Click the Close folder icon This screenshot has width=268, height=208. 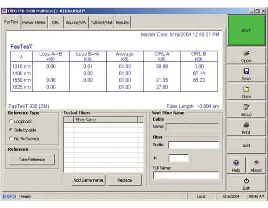[x=246, y=92]
